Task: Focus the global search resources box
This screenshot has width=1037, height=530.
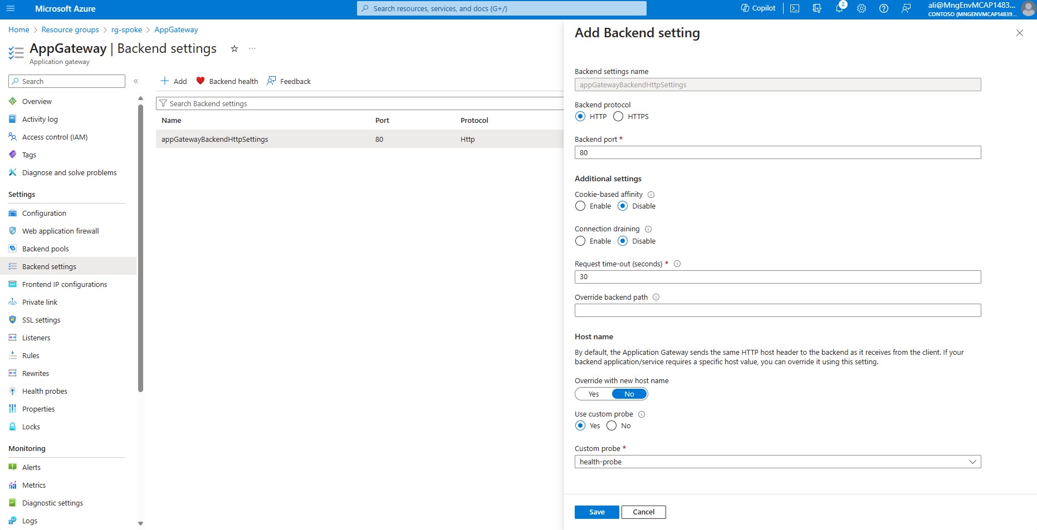Action: pyautogui.click(x=501, y=8)
